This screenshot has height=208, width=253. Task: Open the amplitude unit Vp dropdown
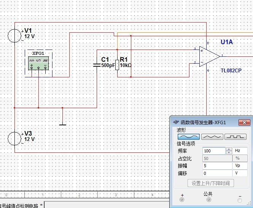tap(240, 166)
